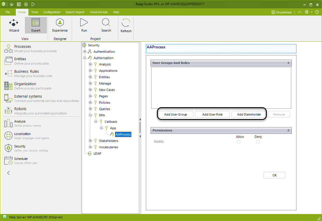322x221 pixels.
Task: Expand the Policies node
Action: [90, 103]
